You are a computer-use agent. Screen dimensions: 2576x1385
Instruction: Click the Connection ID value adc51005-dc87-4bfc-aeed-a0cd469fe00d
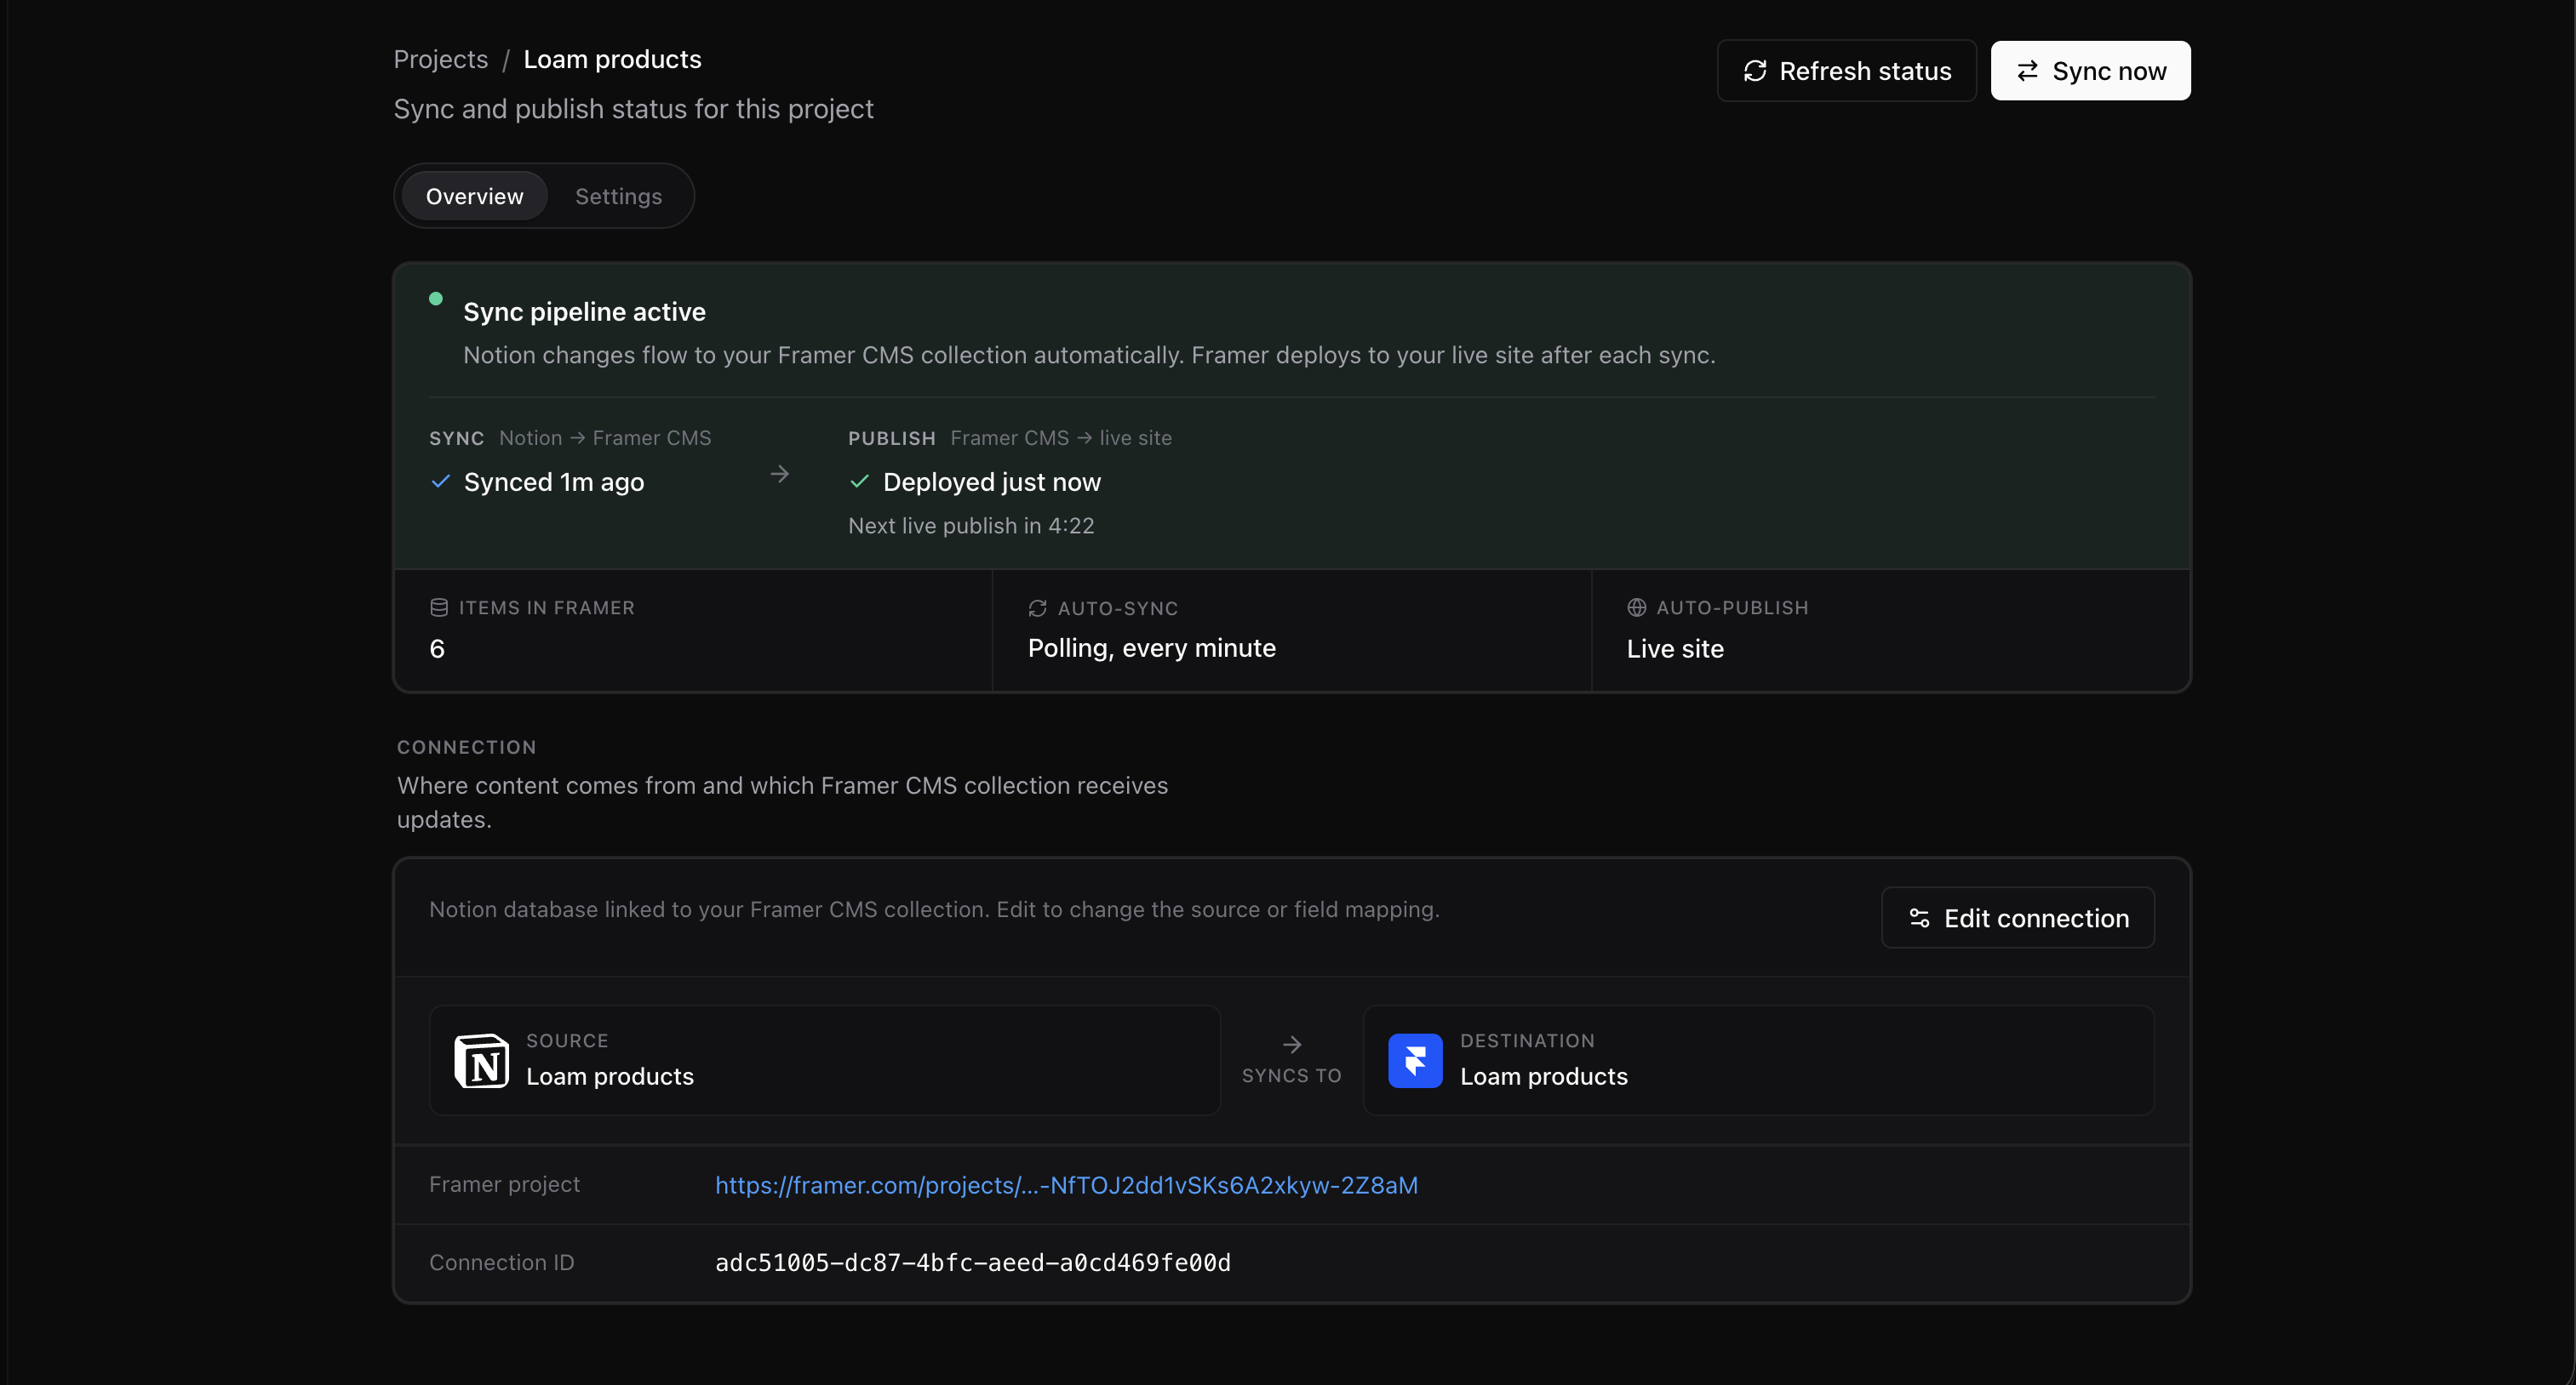pyautogui.click(x=972, y=1263)
